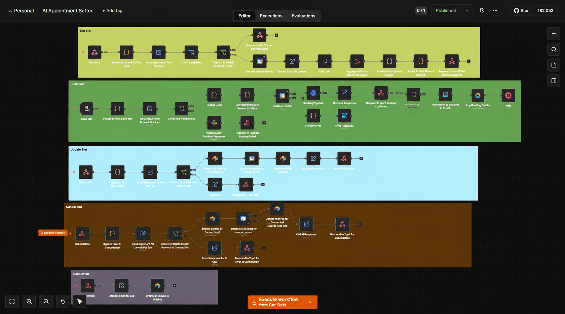
Task: Open the Cancellation webhook node
Action: pyautogui.click(x=82, y=234)
